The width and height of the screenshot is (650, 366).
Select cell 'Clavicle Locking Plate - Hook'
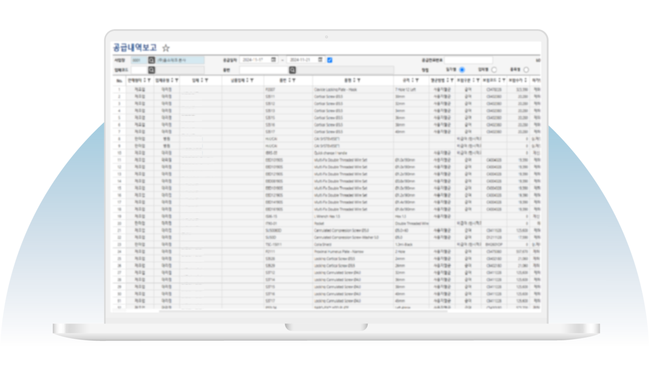(x=353, y=89)
